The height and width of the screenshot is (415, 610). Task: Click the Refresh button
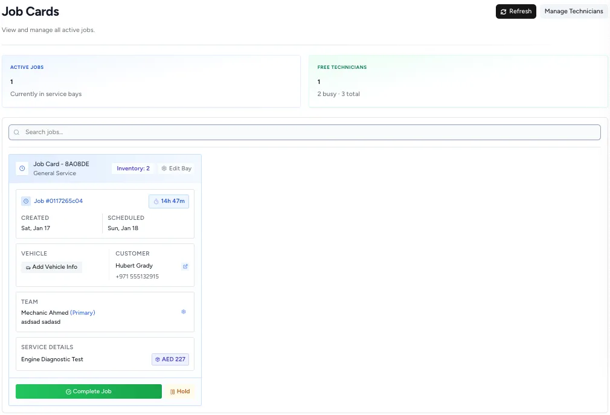point(516,11)
